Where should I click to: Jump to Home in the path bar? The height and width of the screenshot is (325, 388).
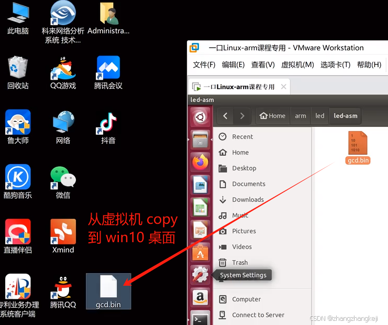pyautogui.click(x=272, y=116)
